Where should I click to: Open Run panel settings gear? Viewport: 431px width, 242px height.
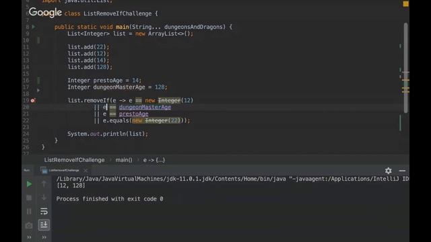[x=388, y=171]
